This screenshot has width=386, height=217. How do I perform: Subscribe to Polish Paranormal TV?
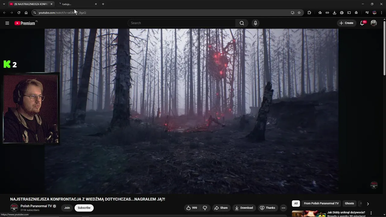[x=84, y=208]
